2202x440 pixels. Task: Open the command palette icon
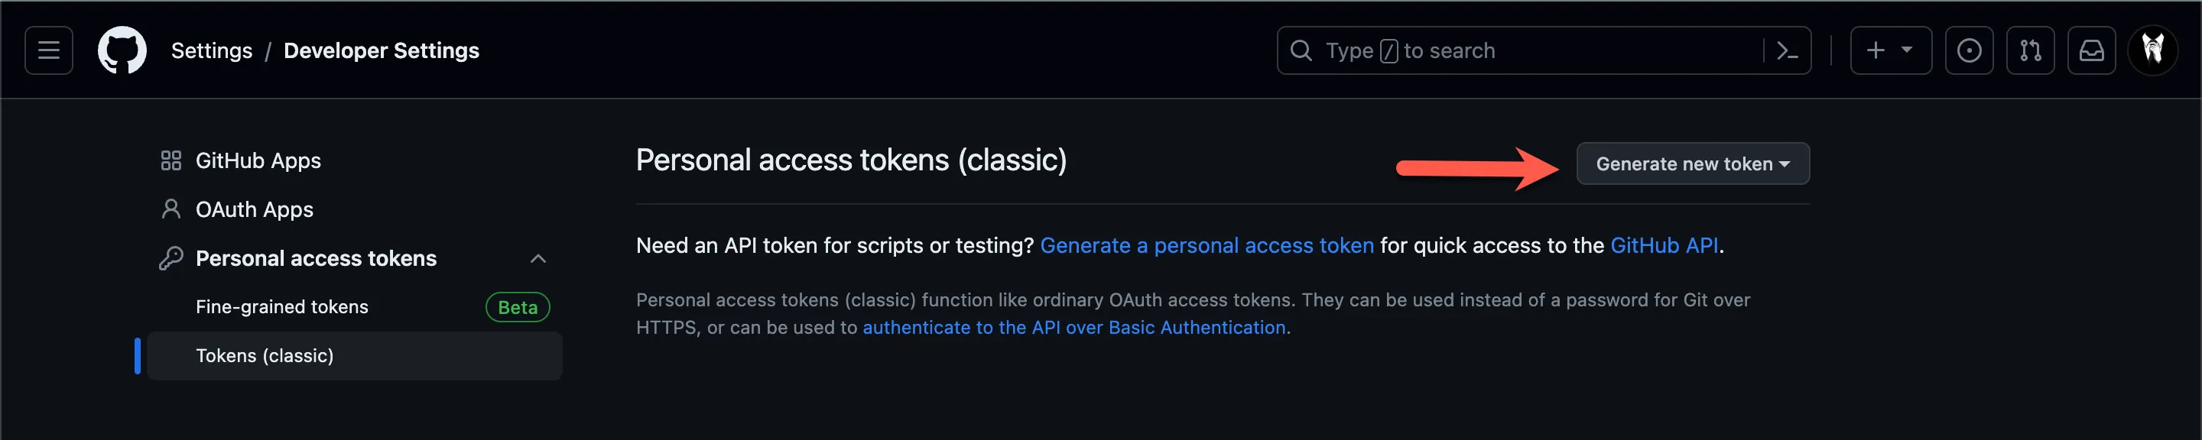(1787, 50)
